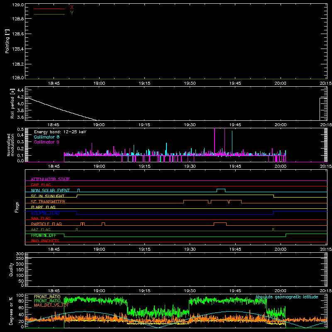Click the 'Degrees or %' axis title

11,311
